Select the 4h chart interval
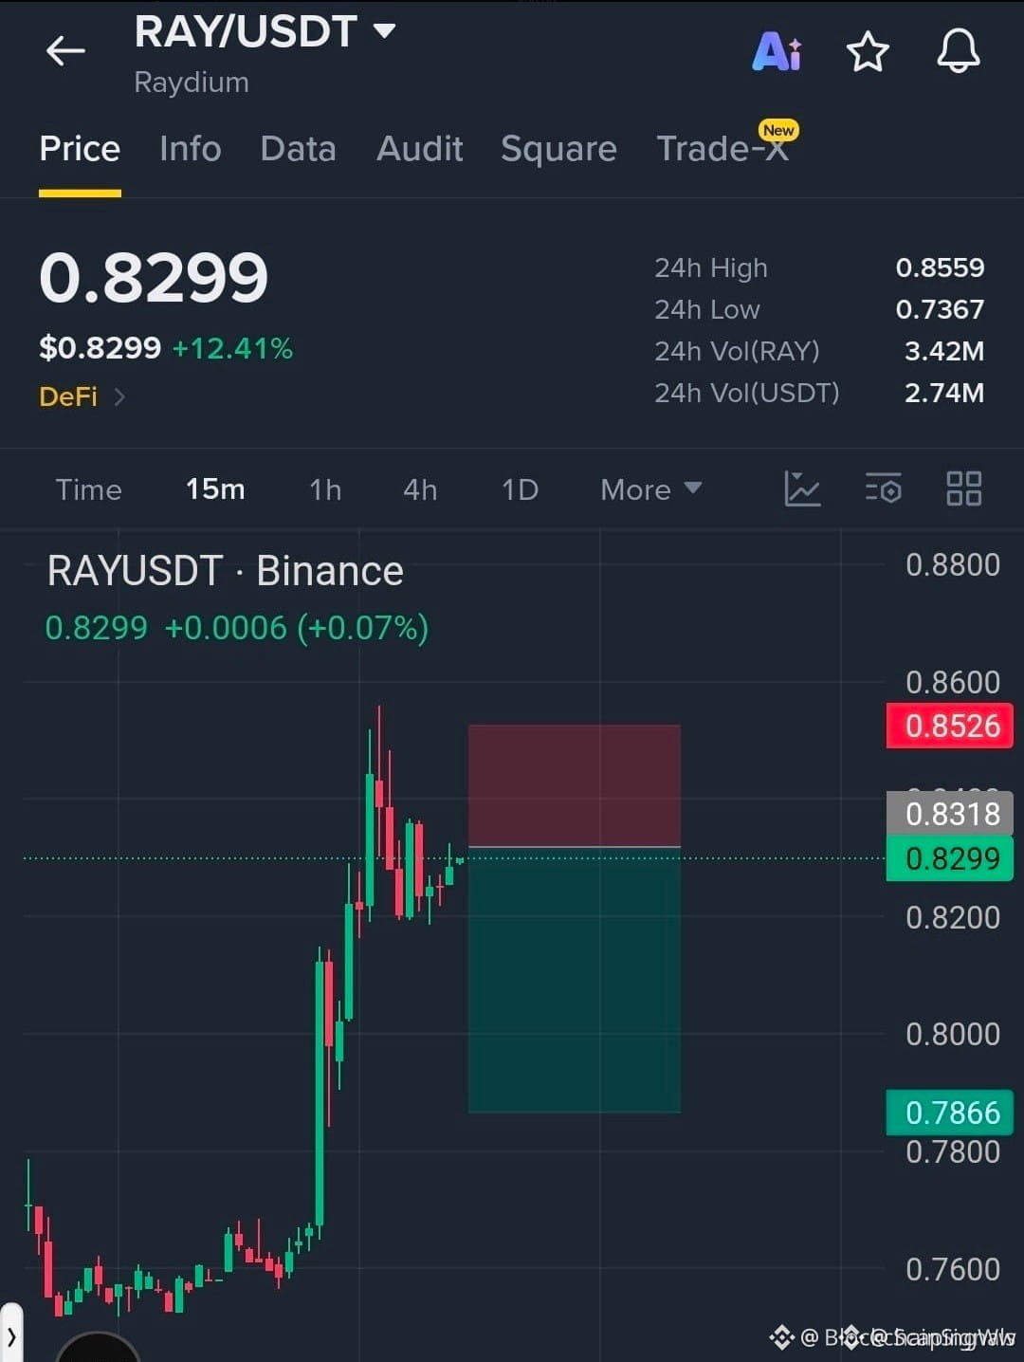This screenshot has height=1362, width=1024. pos(420,489)
